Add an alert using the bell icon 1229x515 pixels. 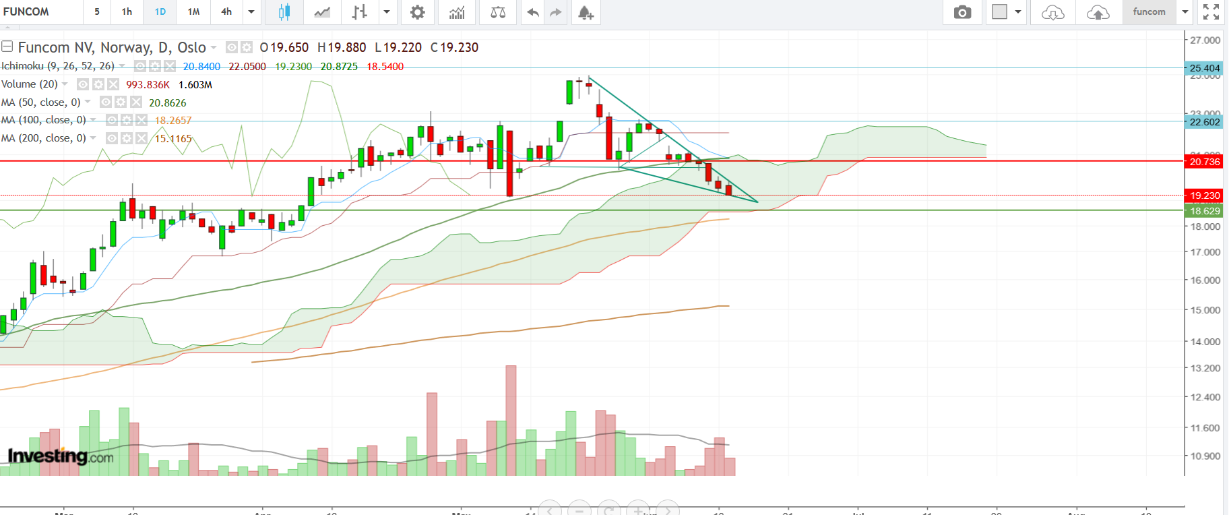pyautogui.click(x=586, y=12)
